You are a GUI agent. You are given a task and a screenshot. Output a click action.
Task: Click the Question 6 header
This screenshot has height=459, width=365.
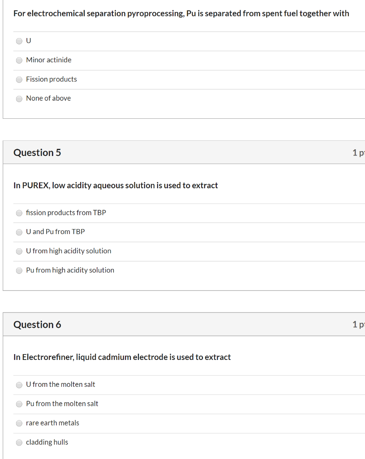click(37, 325)
